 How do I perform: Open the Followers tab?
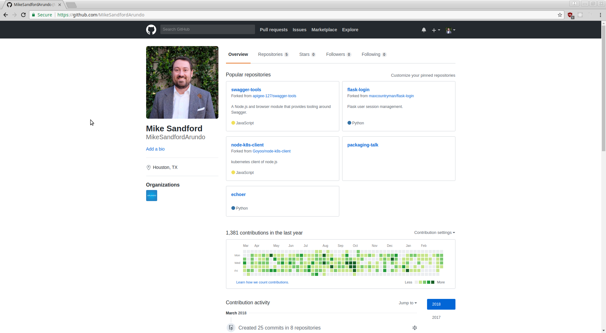(x=338, y=54)
